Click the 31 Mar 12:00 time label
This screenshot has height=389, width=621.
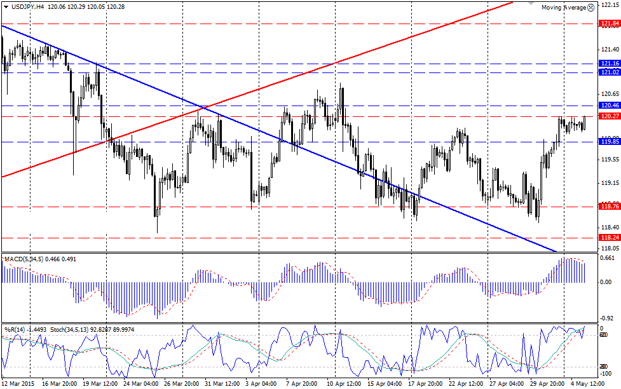[222, 384]
